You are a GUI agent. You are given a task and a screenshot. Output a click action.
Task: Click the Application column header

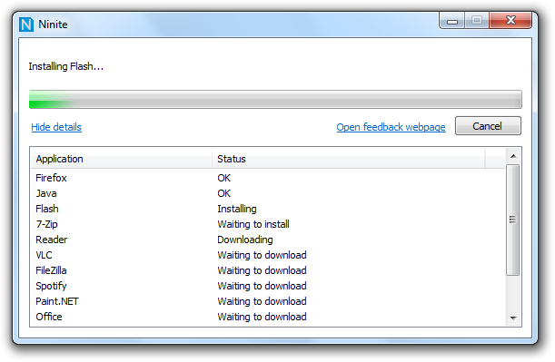pyautogui.click(x=122, y=159)
